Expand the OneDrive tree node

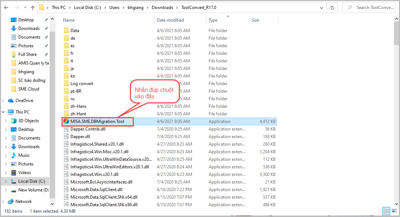[x=3, y=101]
